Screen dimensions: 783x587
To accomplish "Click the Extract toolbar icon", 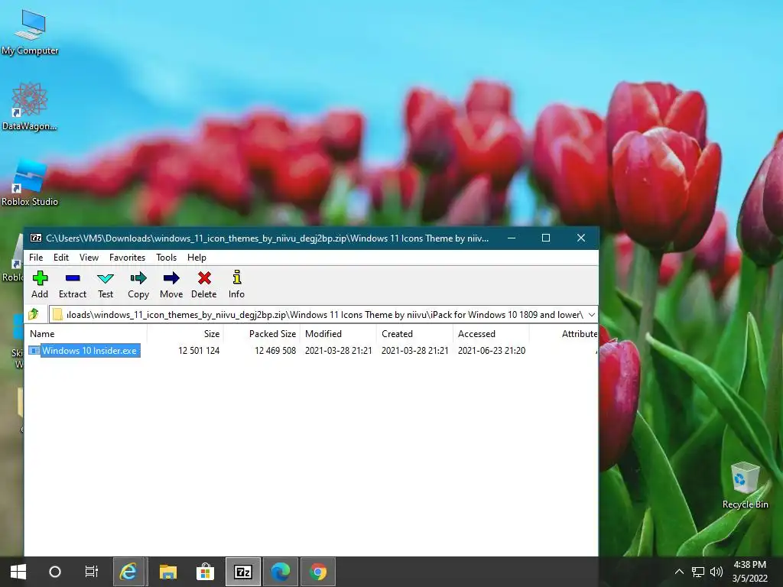I will click(x=73, y=285).
